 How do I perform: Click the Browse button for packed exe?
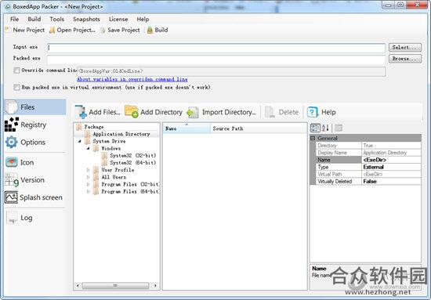(405, 59)
